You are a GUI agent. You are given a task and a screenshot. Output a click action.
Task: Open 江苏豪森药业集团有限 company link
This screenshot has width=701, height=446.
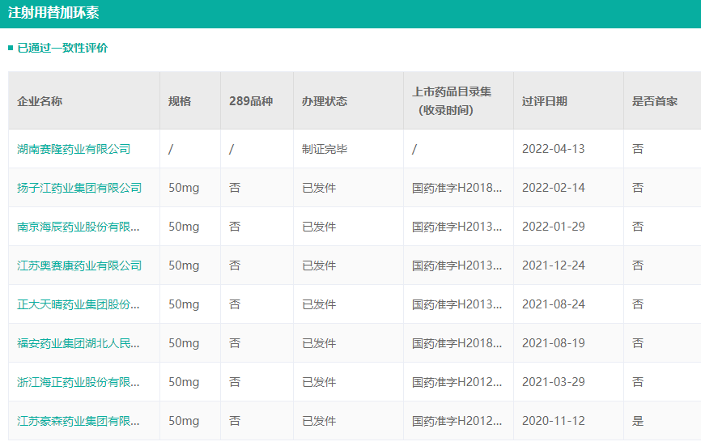(79, 421)
